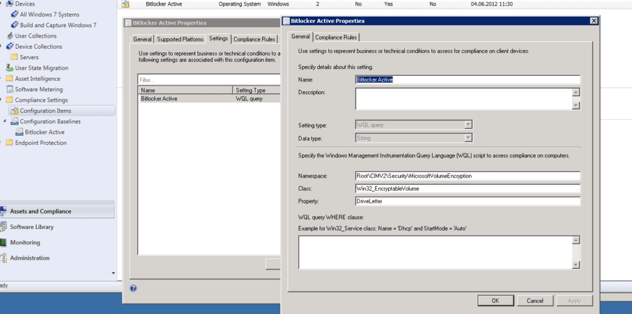
Task: Sort by Name column header in settings list
Action: [x=185, y=90]
